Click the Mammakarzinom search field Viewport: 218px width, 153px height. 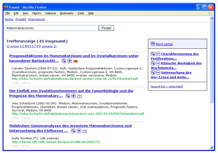click(52, 28)
